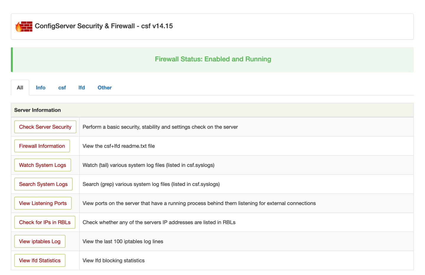Open Search System Logs
This screenshot has width=425, height=275.
click(43, 184)
